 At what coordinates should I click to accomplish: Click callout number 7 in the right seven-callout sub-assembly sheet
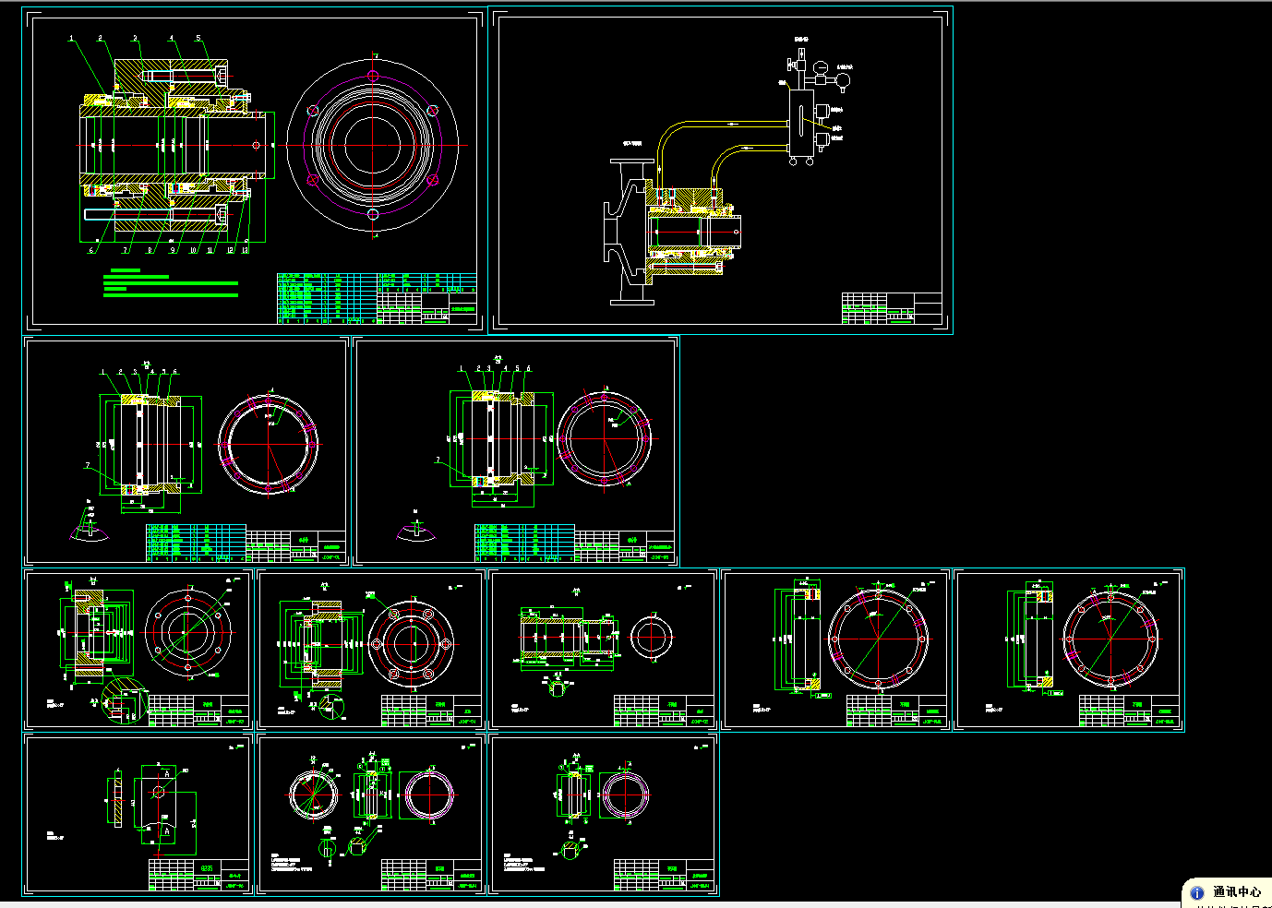438,460
